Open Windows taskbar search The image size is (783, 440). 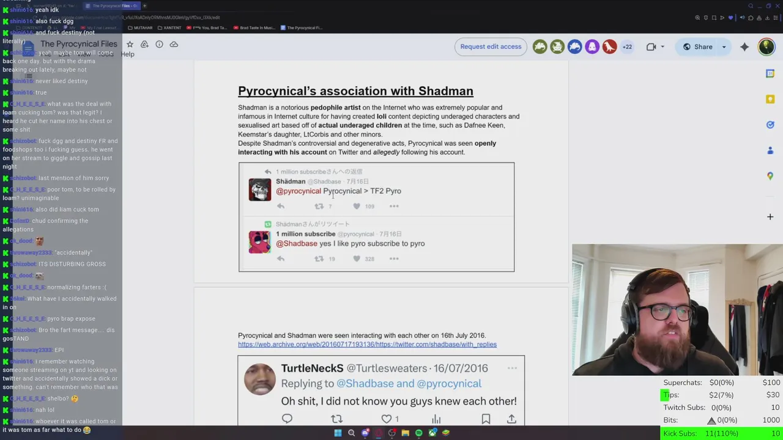coord(351,433)
